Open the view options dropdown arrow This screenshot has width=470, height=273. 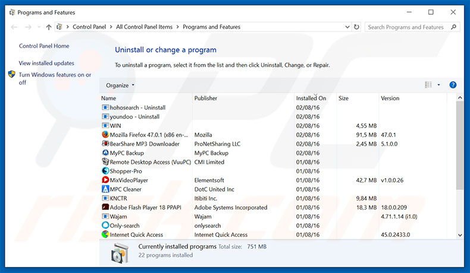(x=438, y=85)
